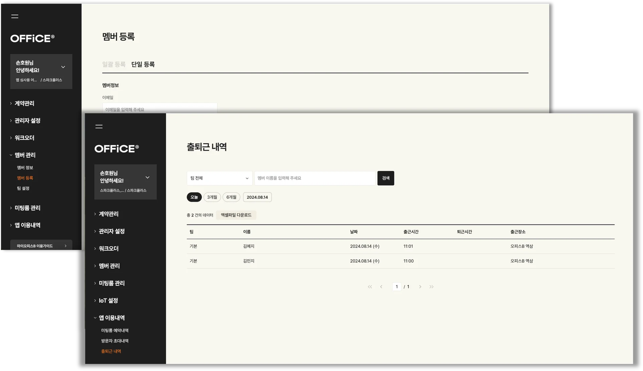Screen dimensions: 643x371
Task: Go to the previous page arrow
Action: (381, 287)
